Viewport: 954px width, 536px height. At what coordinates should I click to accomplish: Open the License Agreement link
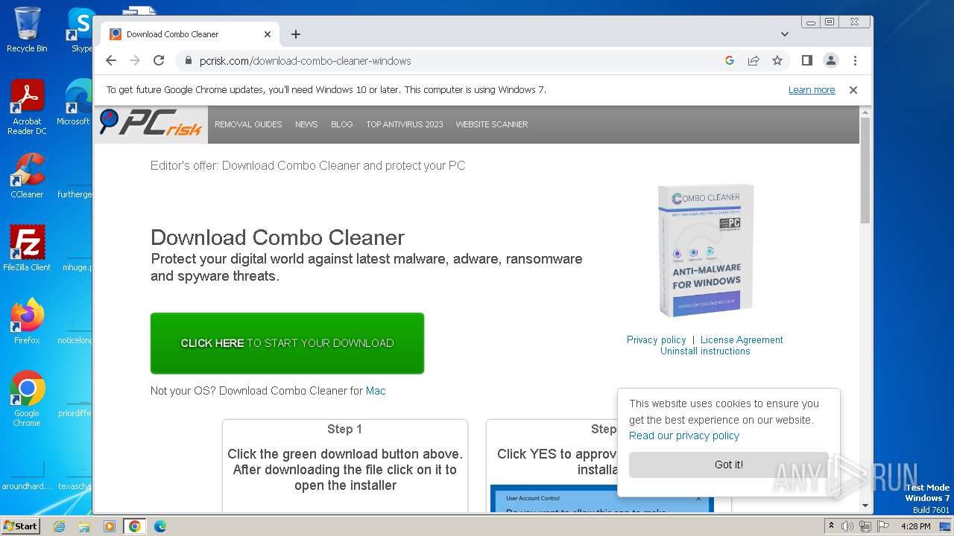742,339
